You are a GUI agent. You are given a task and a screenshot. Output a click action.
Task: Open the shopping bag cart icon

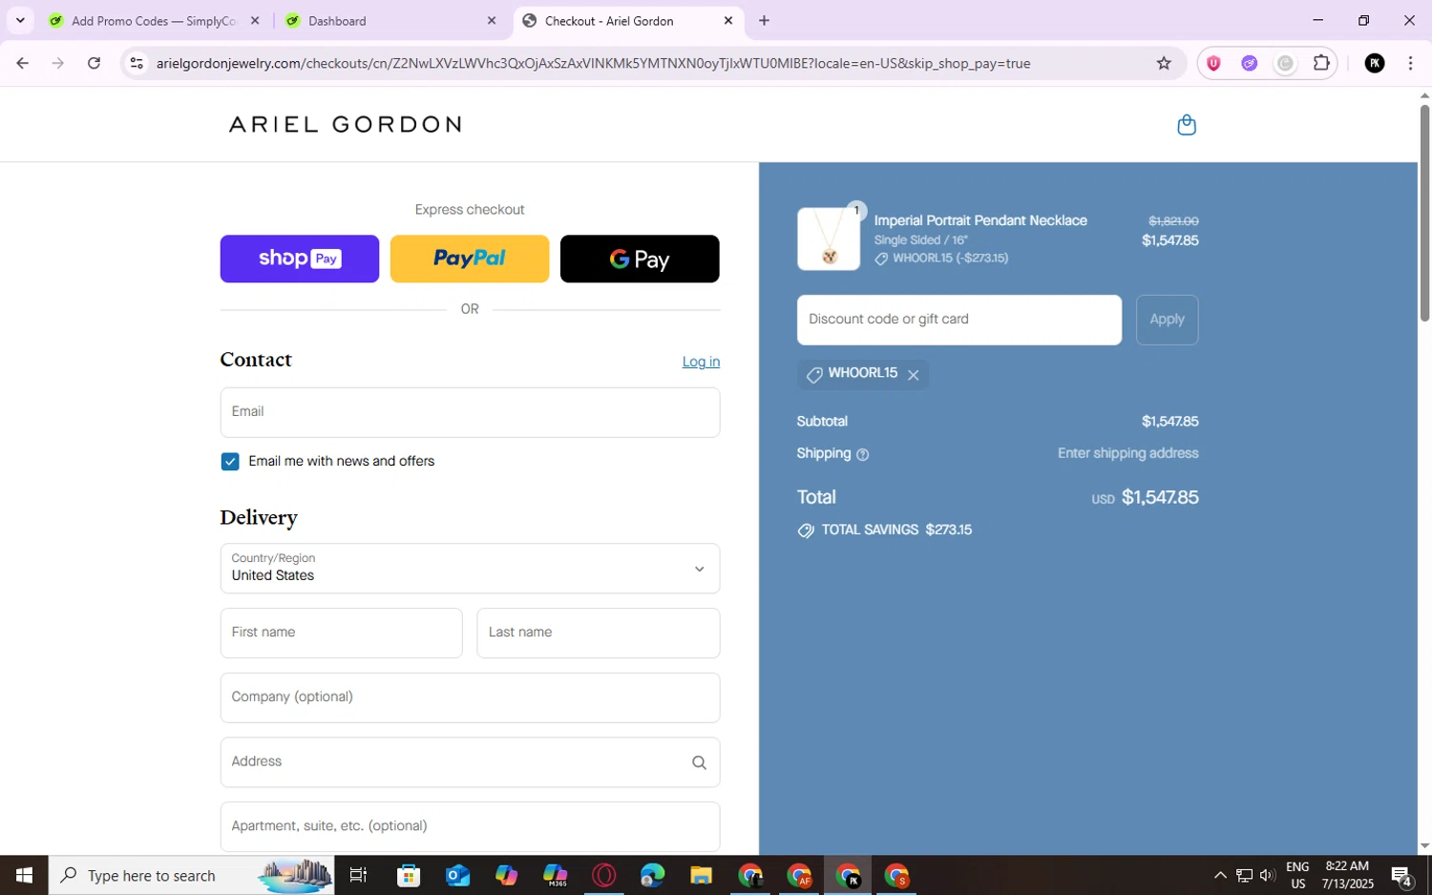coord(1186,125)
